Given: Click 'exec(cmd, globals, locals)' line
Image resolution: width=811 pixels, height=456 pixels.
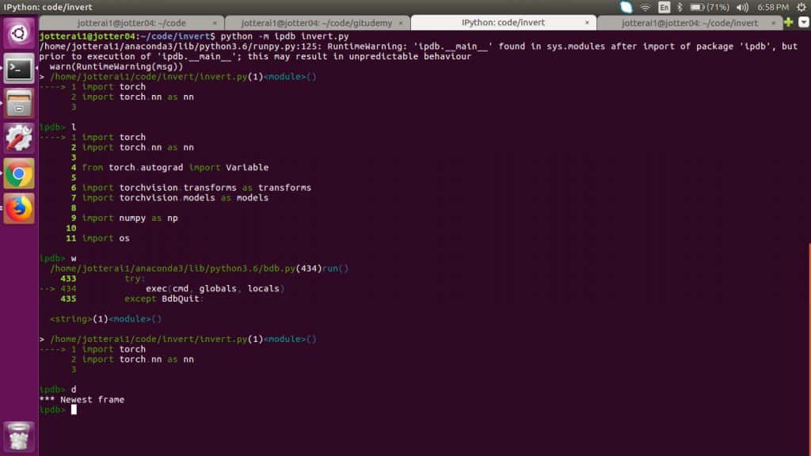Looking at the screenshot, I should click(x=215, y=288).
